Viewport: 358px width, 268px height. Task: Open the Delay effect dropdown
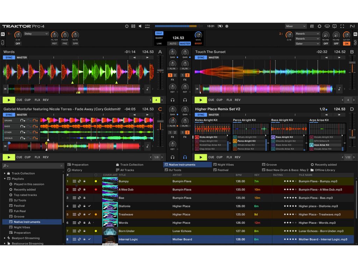click(x=36, y=34)
